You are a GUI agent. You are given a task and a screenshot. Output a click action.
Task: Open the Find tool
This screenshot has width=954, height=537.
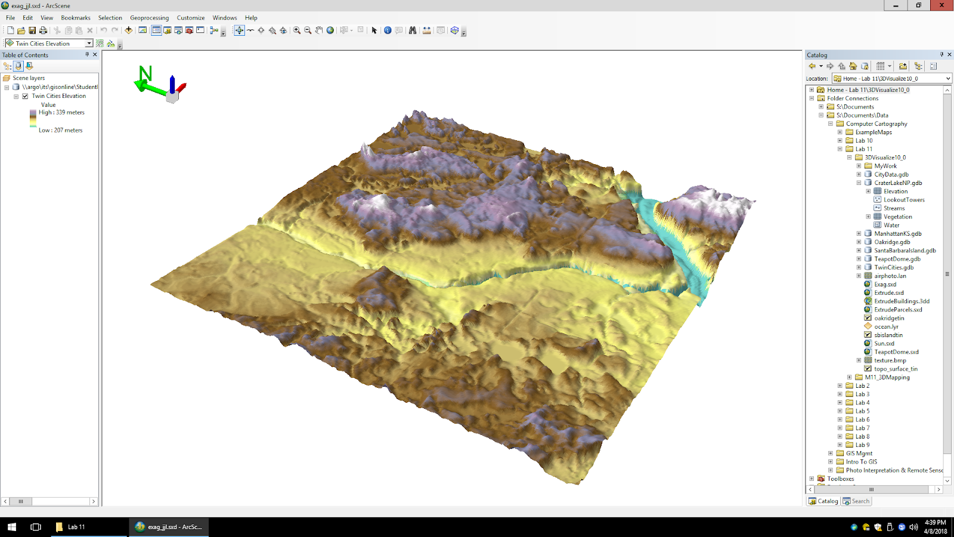pyautogui.click(x=413, y=30)
